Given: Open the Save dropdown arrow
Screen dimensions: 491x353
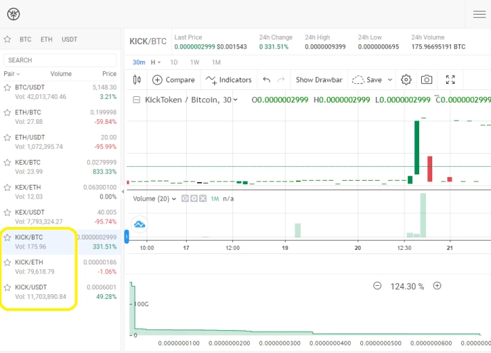Looking at the screenshot, I should (x=390, y=80).
